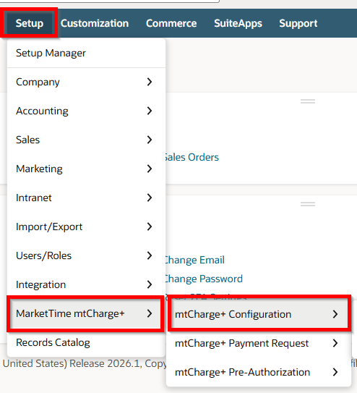
Task: Expand mtCharge+ Payment Request chevron arrow
Action: point(335,343)
